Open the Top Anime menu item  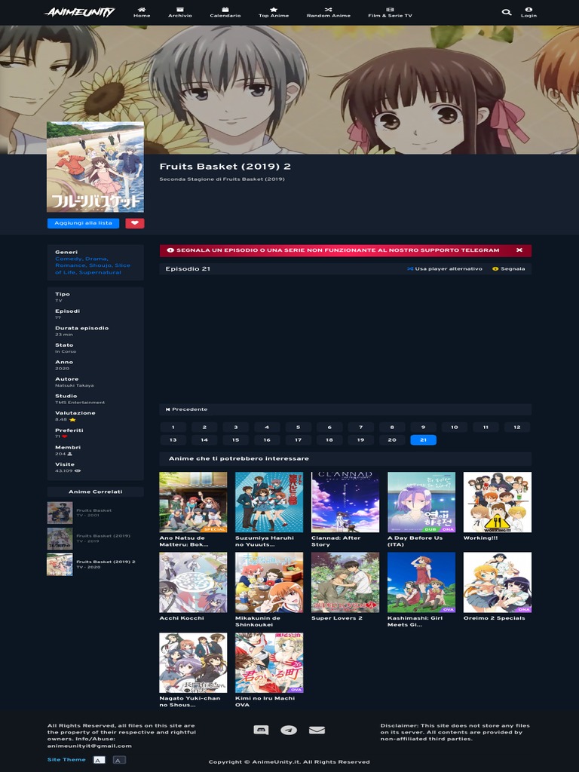point(274,12)
